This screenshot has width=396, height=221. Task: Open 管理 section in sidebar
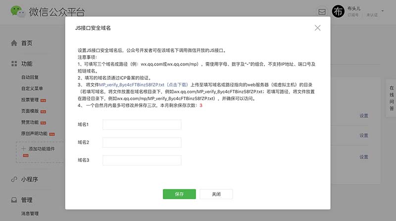[x=27, y=200]
